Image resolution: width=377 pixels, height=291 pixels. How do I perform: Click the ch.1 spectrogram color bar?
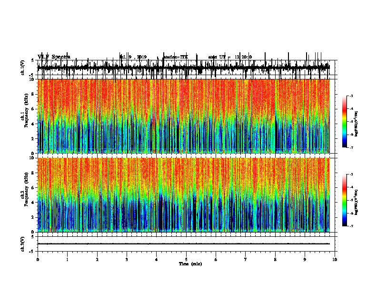[345, 122]
